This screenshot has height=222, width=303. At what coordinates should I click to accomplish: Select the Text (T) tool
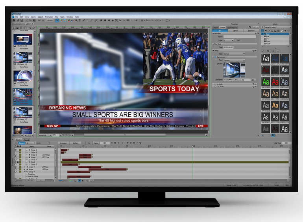80,20
